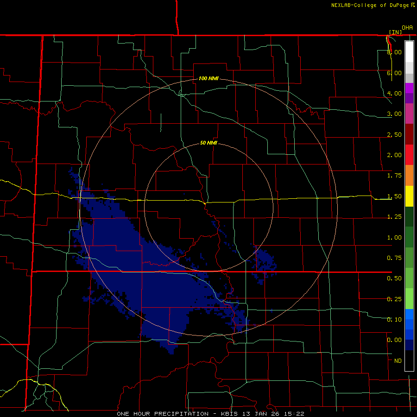Click the 3.00 legend value
This screenshot has height=417, width=417.
(x=394, y=114)
